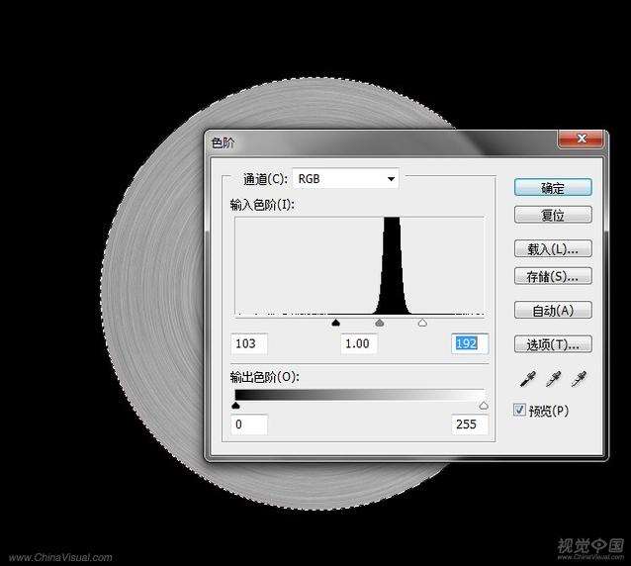The width and height of the screenshot is (631, 566).
Task: Click the 确定 button
Action: tap(553, 187)
